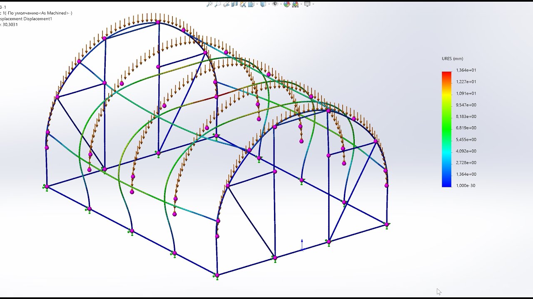Viewport: 533px width, 299px height.
Task: Click the Apply Scene icon
Action: click(295, 4)
